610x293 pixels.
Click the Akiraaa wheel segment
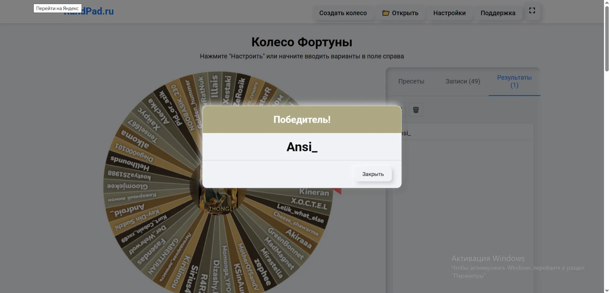point(298,239)
